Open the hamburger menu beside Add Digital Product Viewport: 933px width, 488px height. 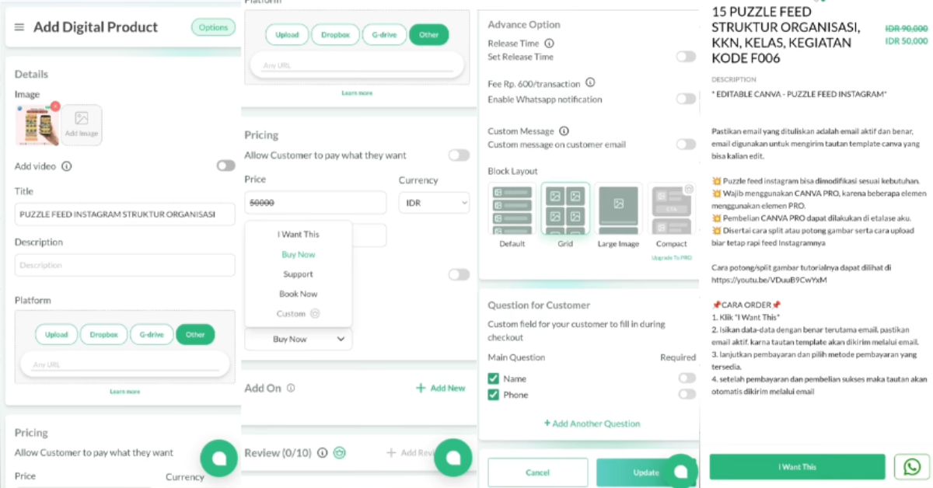[x=19, y=27]
